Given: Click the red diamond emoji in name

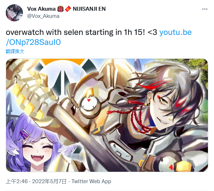Looking at the screenshot, I should point(68,9).
